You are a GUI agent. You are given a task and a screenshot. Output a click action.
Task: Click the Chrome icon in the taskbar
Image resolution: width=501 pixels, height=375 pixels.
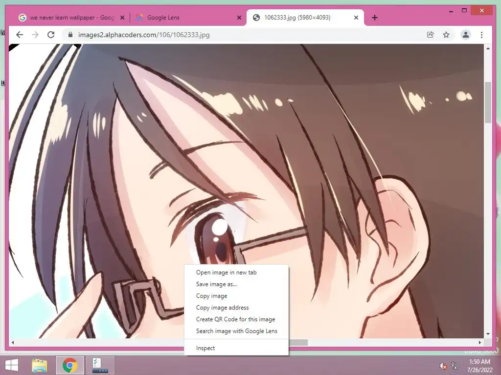tap(70, 365)
